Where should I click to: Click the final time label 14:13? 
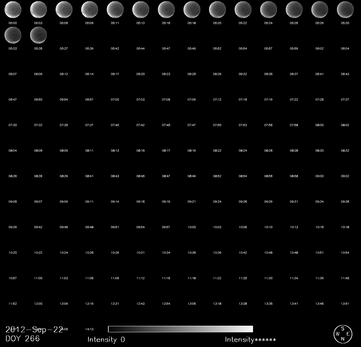click(x=89, y=329)
